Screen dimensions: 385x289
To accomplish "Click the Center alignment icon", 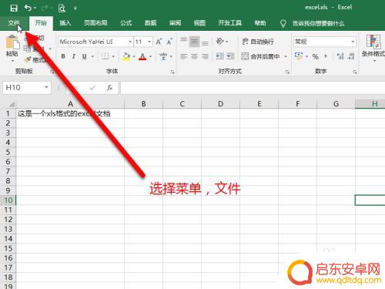I will coord(194,56).
